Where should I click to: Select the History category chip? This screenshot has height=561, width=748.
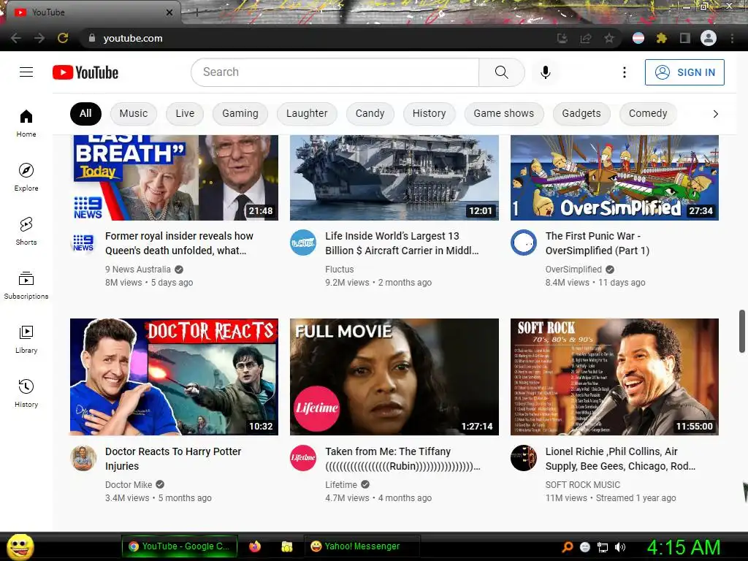pos(430,113)
